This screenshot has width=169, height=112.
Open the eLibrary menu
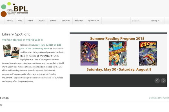click(x=79, y=20)
